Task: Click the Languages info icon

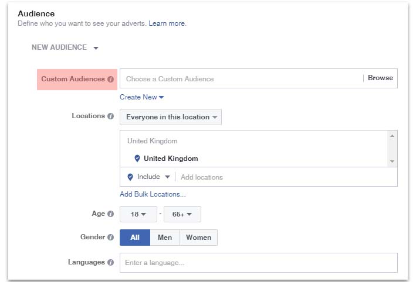Action: pos(111,262)
